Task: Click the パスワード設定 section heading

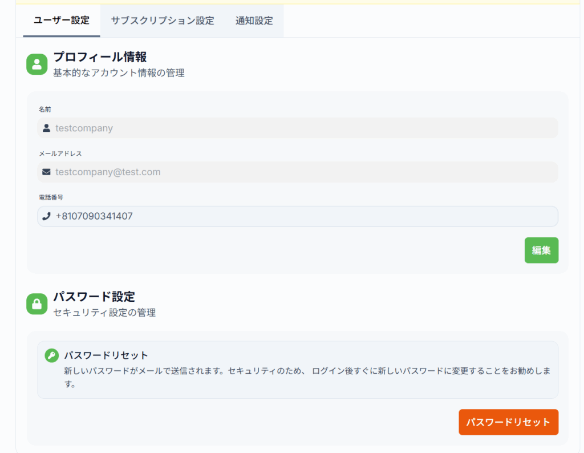Action: point(94,297)
